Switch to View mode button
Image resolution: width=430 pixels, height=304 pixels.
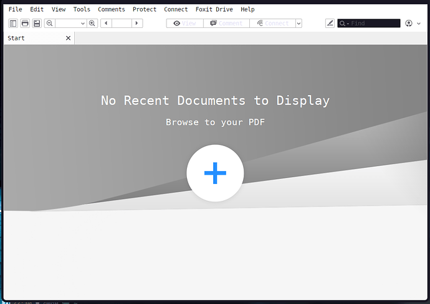tap(185, 23)
